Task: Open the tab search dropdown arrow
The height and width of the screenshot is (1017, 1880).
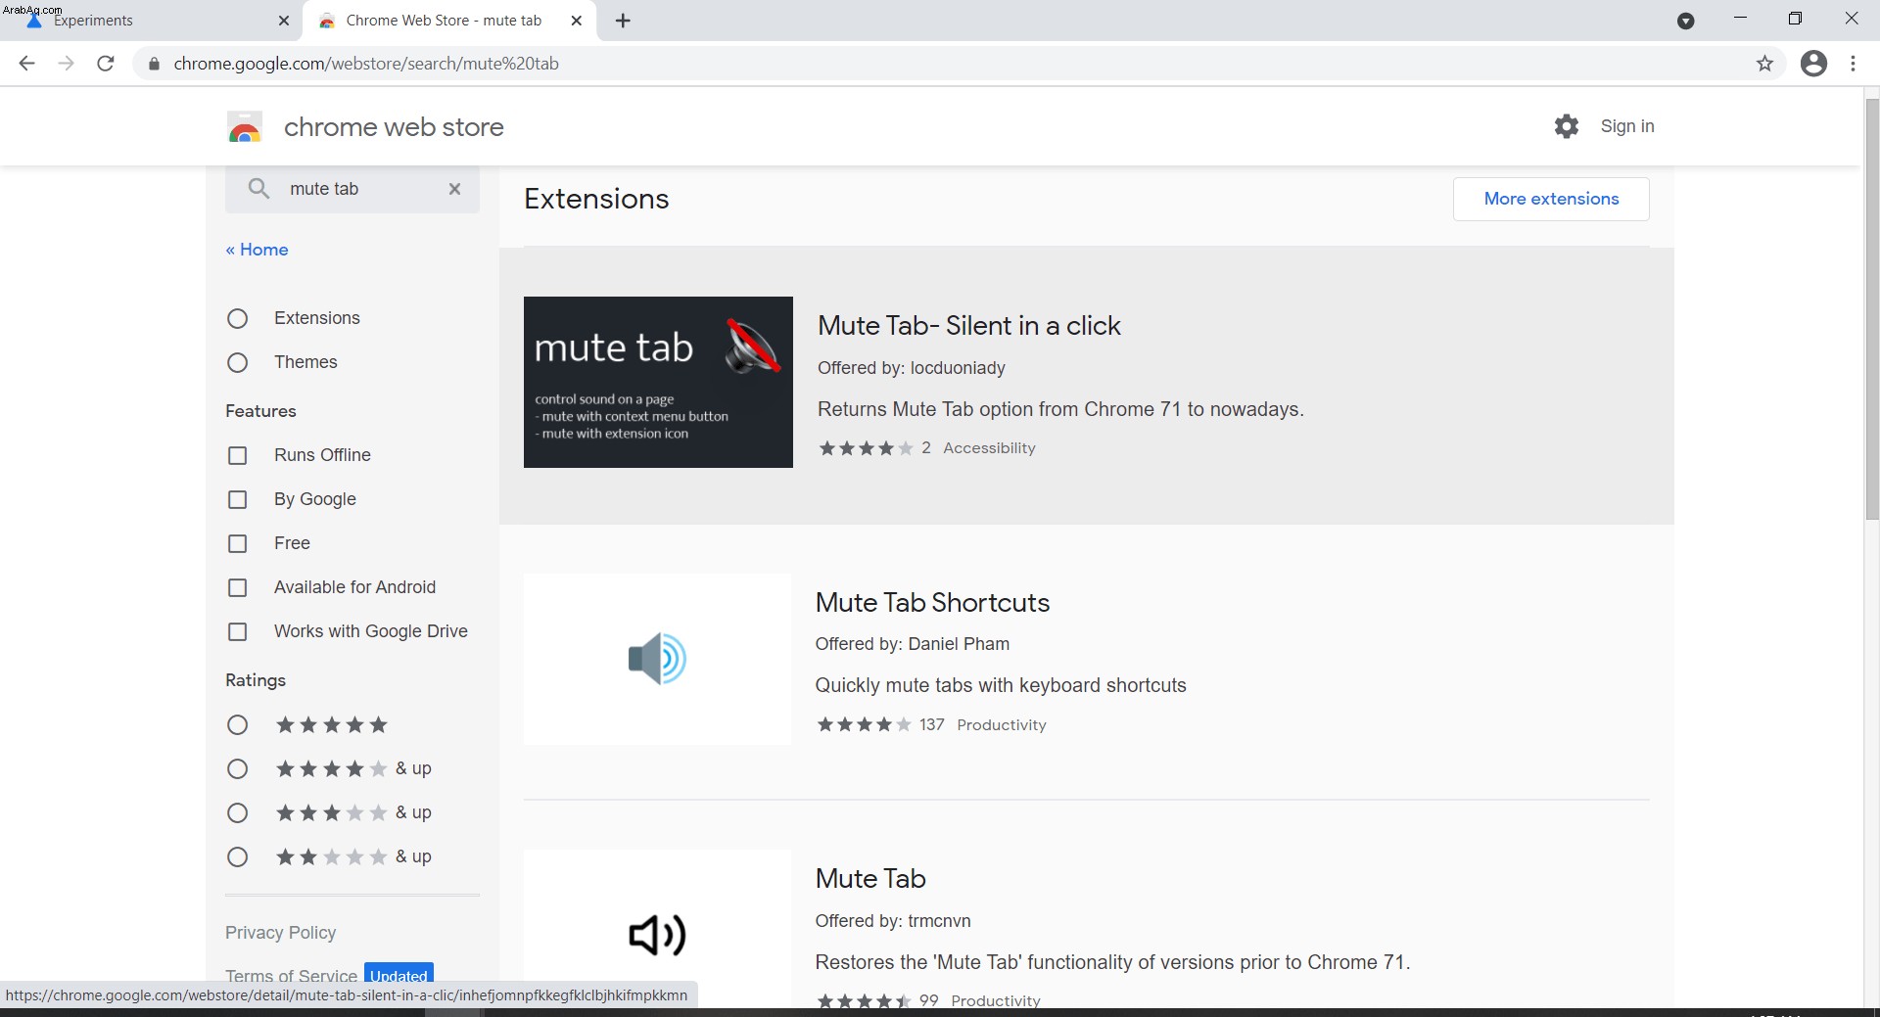Action: click(1685, 21)
